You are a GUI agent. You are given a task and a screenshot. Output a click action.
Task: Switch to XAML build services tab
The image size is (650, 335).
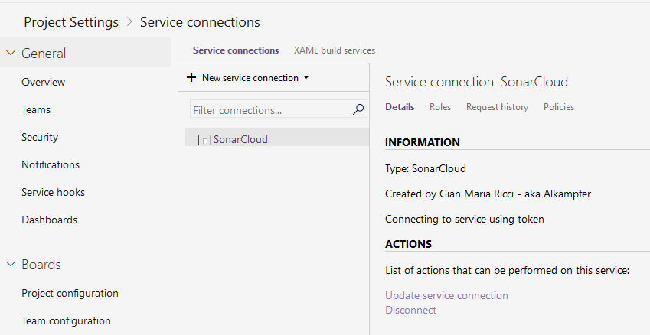[x=334, y=50]
